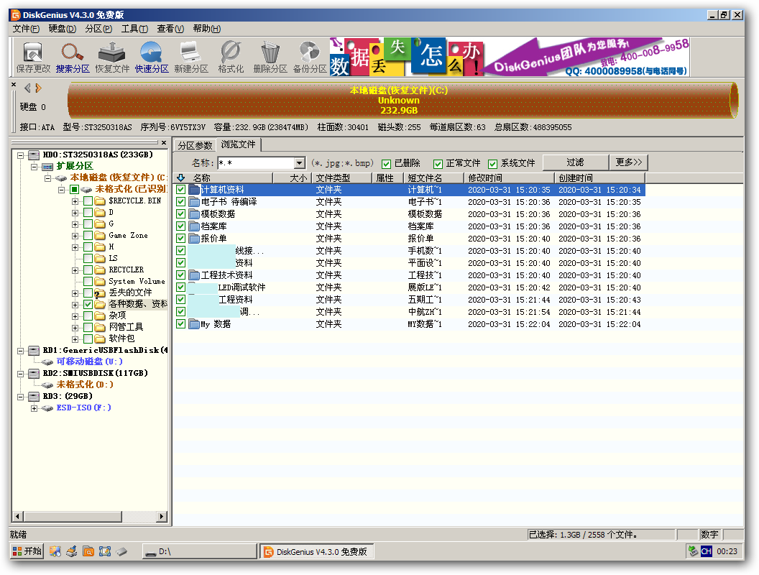Go to next disk with right arrow
Image resolution: width=759 pixels, height=575 pixels.
[x=38, y=88]
